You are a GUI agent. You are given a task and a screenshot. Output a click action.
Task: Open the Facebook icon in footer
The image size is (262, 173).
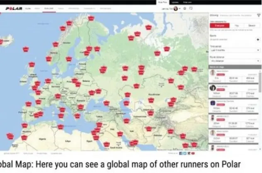coord(181,153)
